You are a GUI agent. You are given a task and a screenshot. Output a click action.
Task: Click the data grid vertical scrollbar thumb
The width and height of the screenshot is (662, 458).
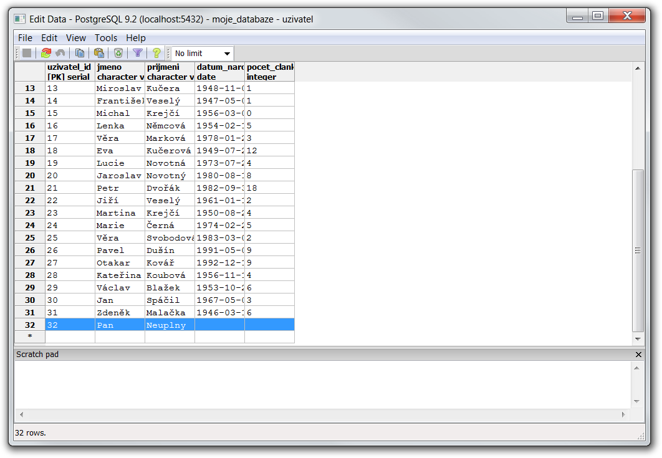point(638,250)
